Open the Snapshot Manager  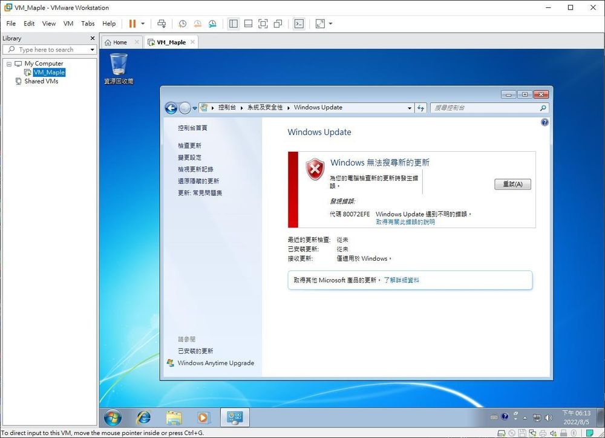(212, 23)
